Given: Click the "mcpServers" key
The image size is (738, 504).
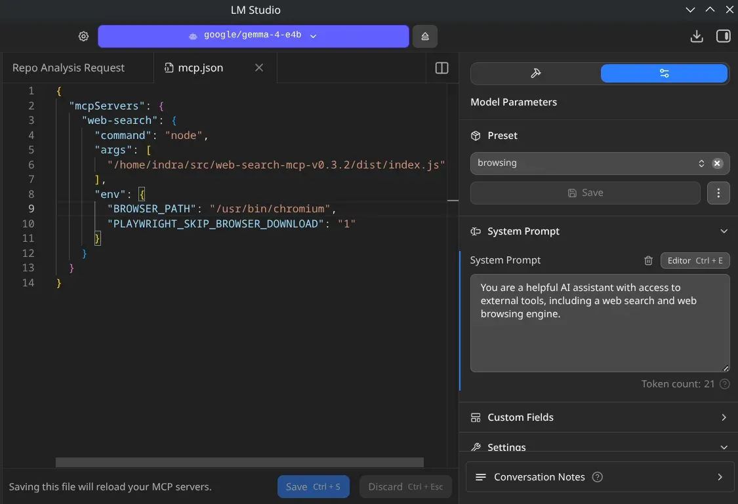Looking at the screenshot, I should tap(107, 106).
